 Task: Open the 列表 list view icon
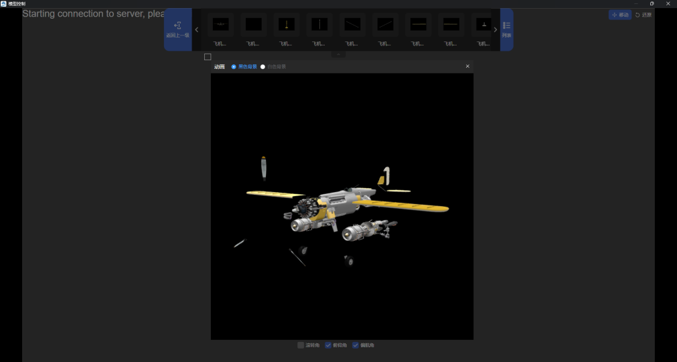point(507,29)
